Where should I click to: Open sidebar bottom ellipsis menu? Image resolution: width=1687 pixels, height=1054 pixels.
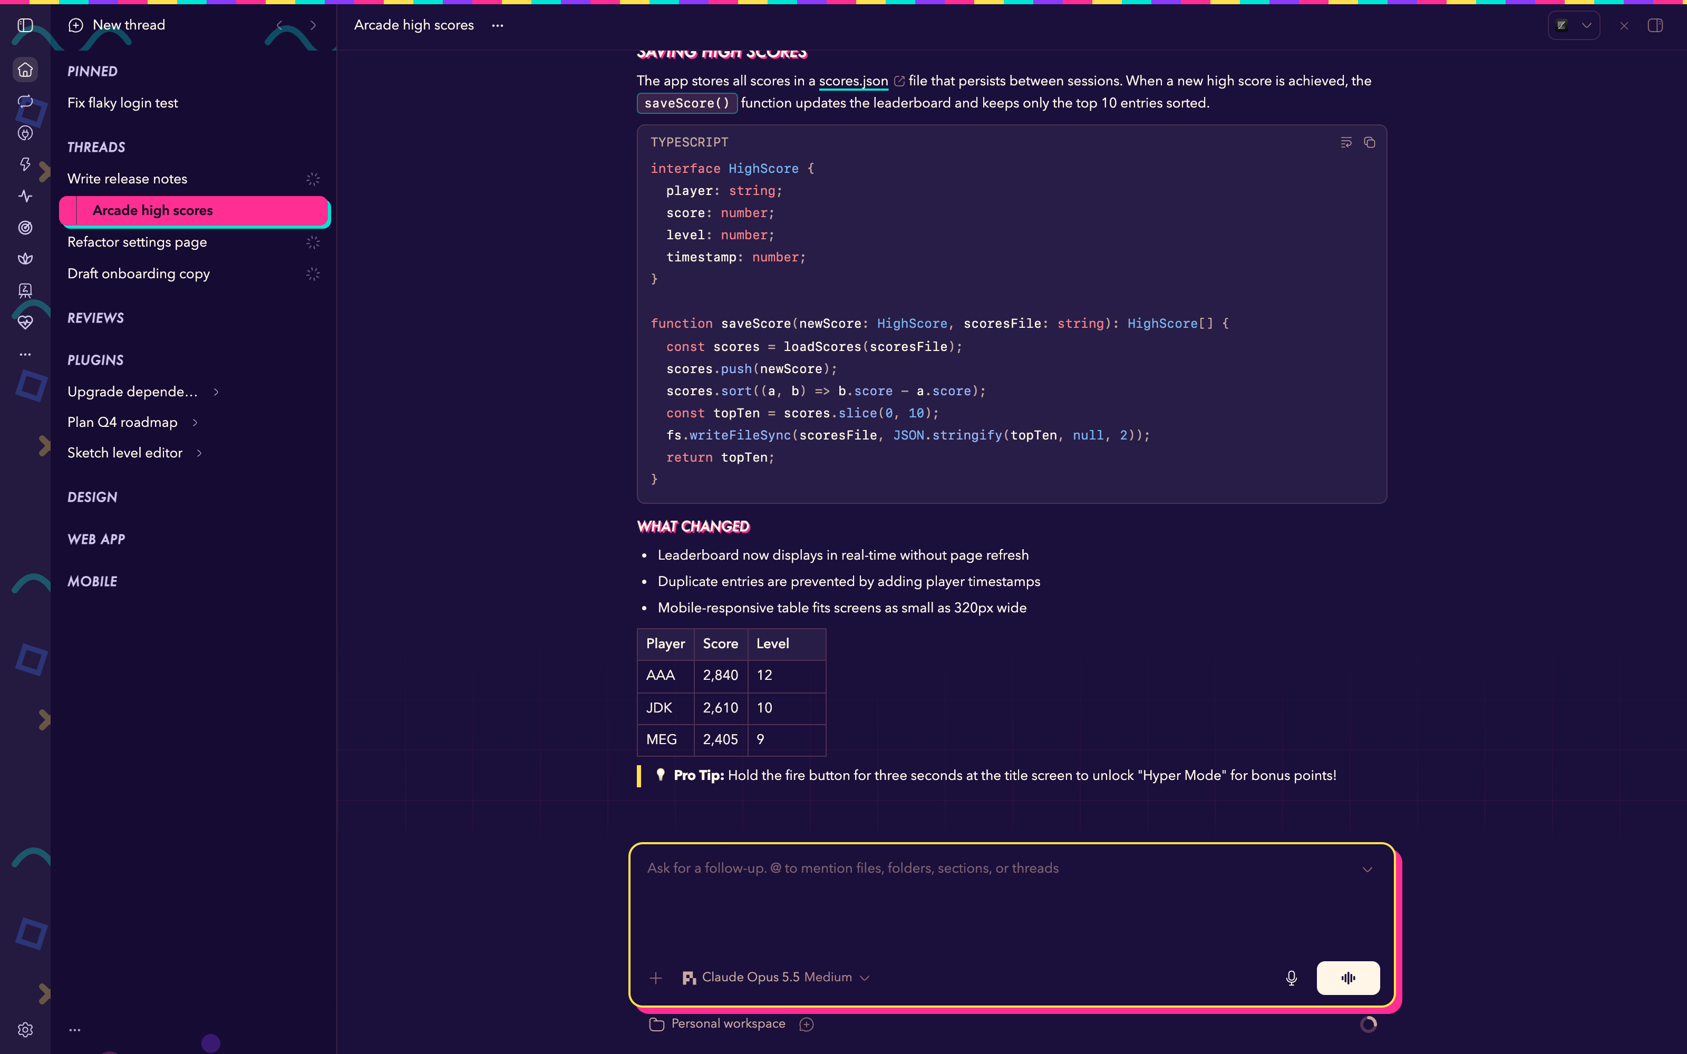point(74,1030)
